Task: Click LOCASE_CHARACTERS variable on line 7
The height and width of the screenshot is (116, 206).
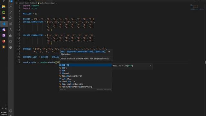Action: click(33, 22)
